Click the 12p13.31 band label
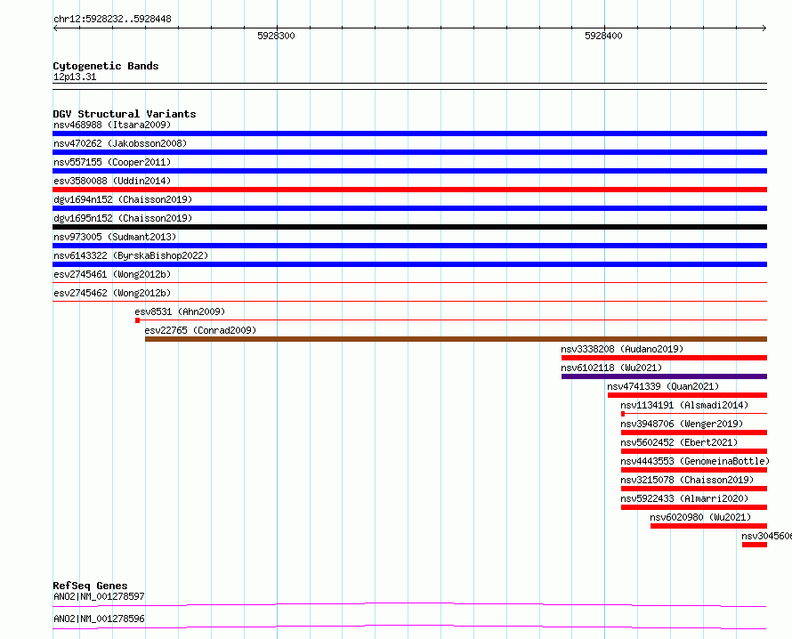 point(75,77)
